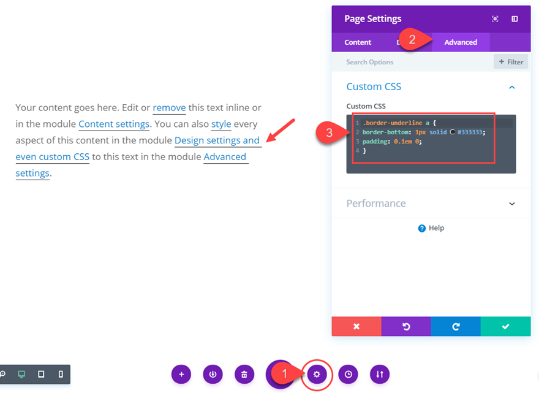Viewport: 539px width, 393px height.
Task: Click the Custom CSS field label
Action: click(x=366, y=106)
